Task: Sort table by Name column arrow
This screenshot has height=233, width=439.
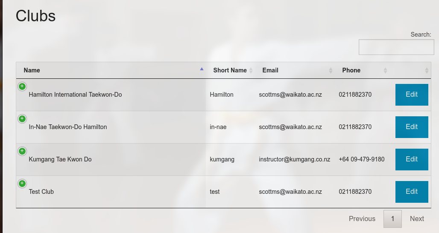Action: coord(202,69)
